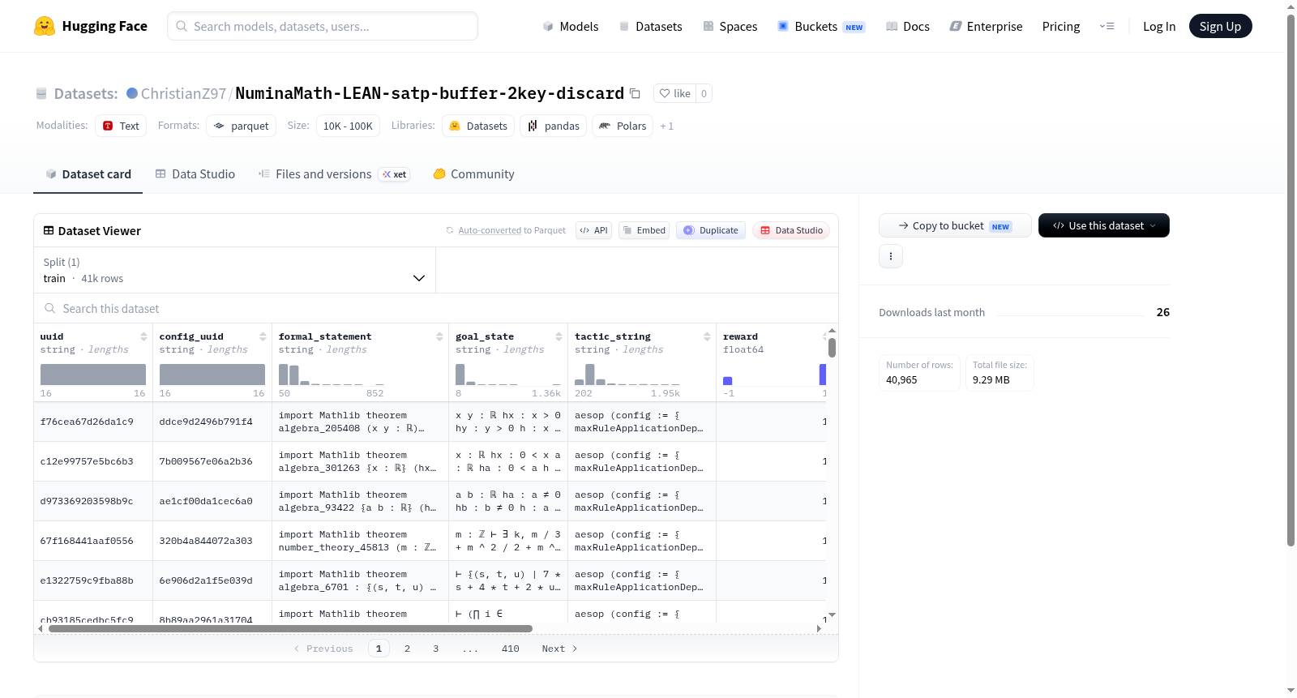Click the search icon in dataset search
The height and width of the screenshot is (698, 1297).
pos(50,308)
